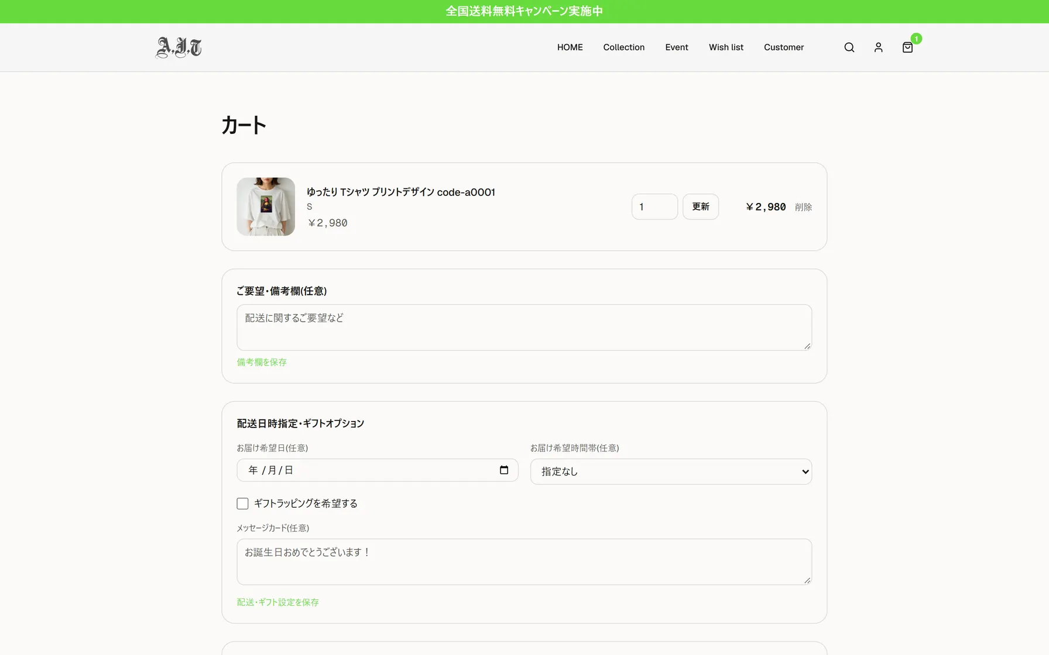
Task: Open the Collection menu item
Action: click(624, 47)
